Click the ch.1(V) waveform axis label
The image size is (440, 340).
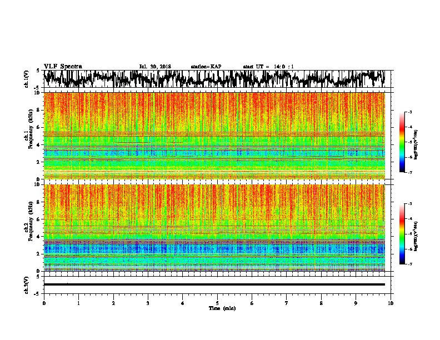[27, 79]
